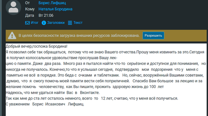
Task: Show the Заголовки headers view
Action: click(x=53, y=23)
